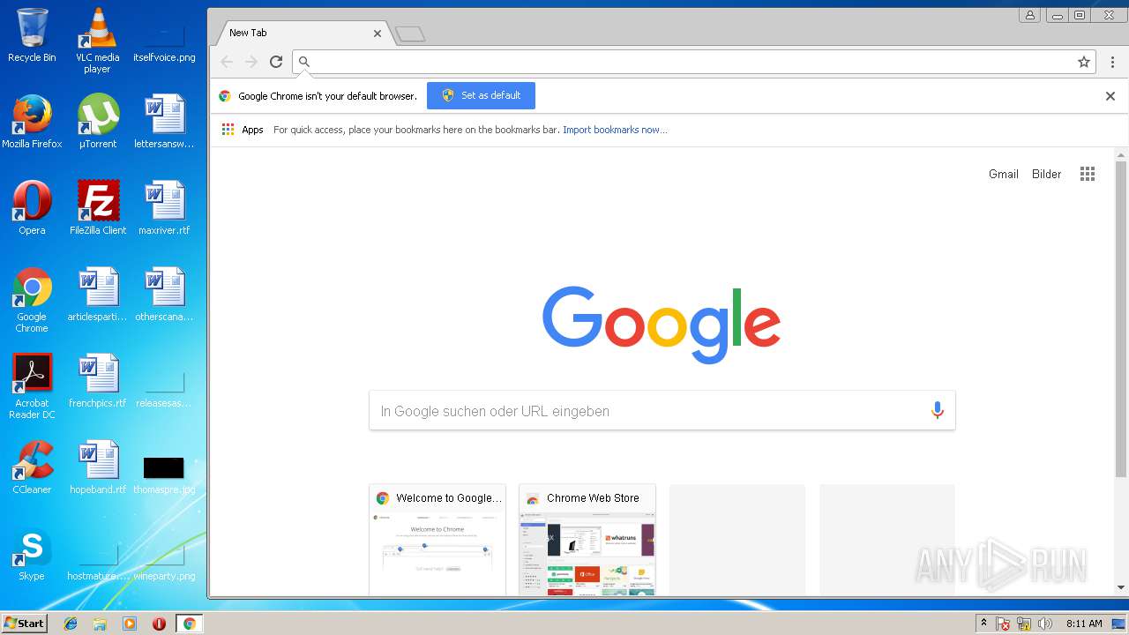Click the volume speaker tray icon
This screenshot has width=1129, height=635.
coord(1045,624)
